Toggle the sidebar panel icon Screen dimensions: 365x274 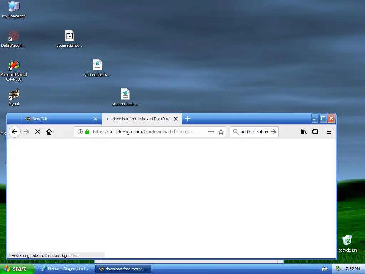coord(315,132)
